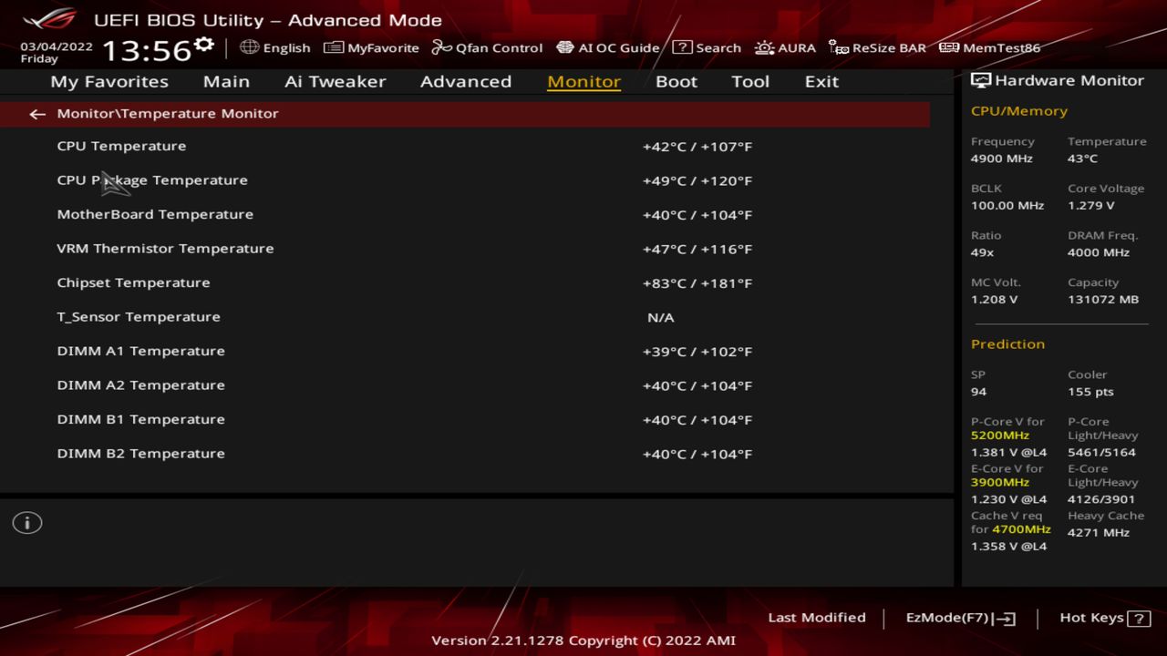Viewport: 1167px width, 656px height.
Task: Click the ReSize BAR icon
Action: tap(839, 47)
